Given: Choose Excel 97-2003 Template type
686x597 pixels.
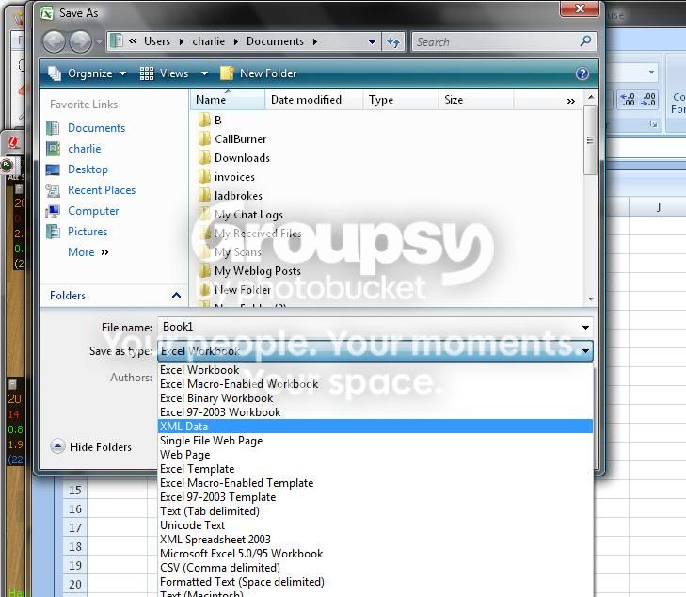Looking at the screenshot, I should (375, 497).
